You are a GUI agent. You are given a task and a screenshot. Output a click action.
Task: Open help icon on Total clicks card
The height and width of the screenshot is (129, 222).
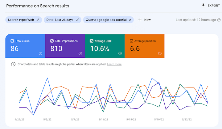coord(40,53)
